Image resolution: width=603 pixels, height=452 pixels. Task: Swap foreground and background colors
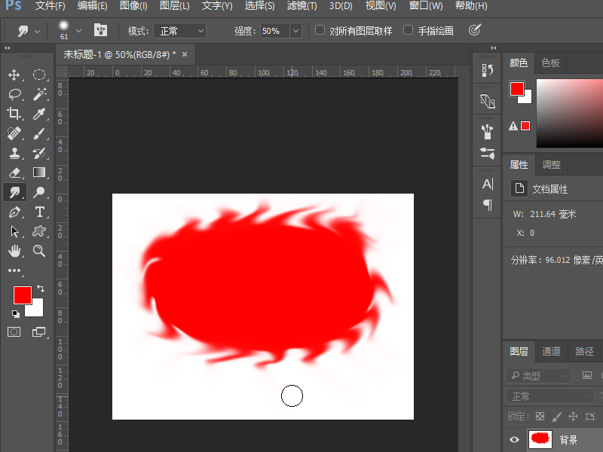point(41,289)
